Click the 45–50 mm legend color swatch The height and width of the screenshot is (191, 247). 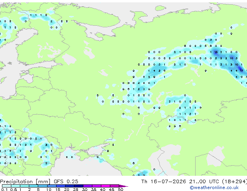115,186
